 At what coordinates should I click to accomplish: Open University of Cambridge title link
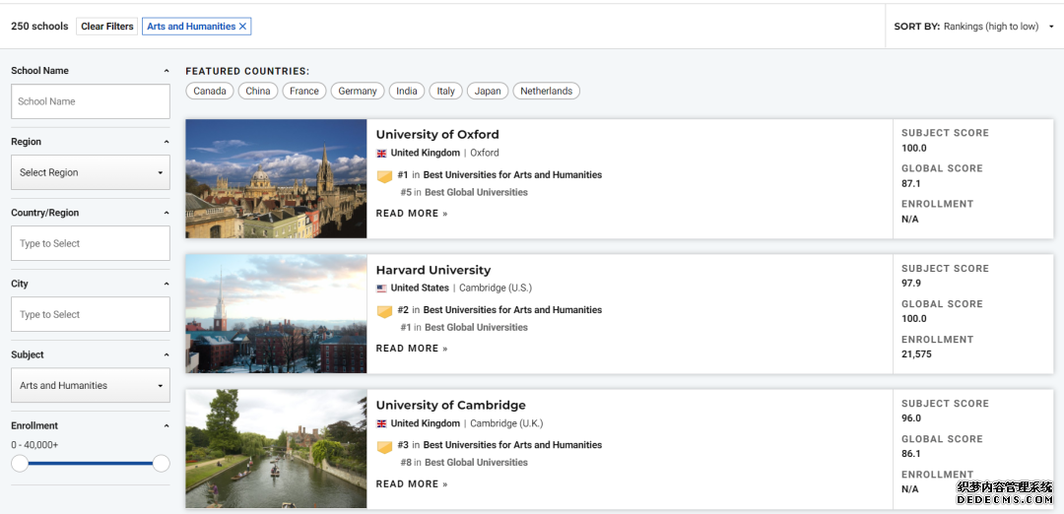click(x=451, y=406)
